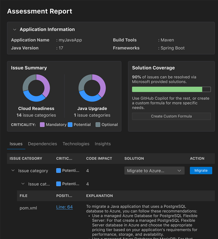Click the Optional gray legend swatch
This screenshot has height=239, width=218.
coord(98,125)
